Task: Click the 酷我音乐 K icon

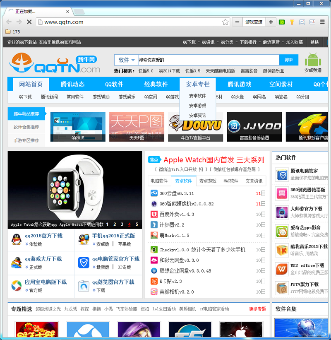Action: pos(282,250)
